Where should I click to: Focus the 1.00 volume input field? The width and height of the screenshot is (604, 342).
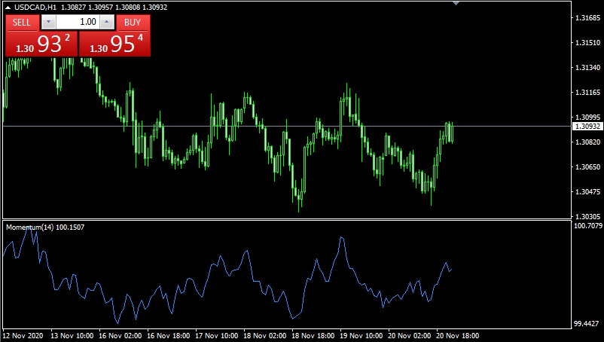[x=78, y=23]
